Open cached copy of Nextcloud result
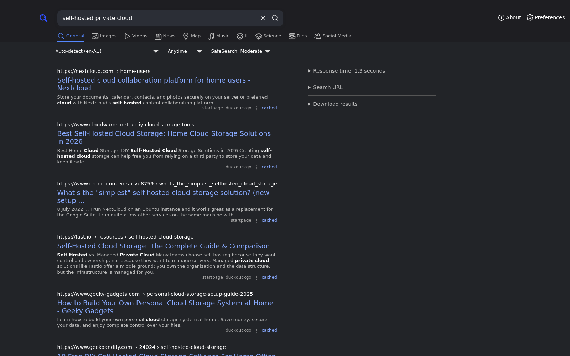 (269, 108)
